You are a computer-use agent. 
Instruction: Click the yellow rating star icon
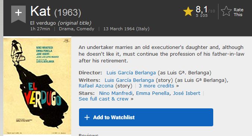click(188, 12)
